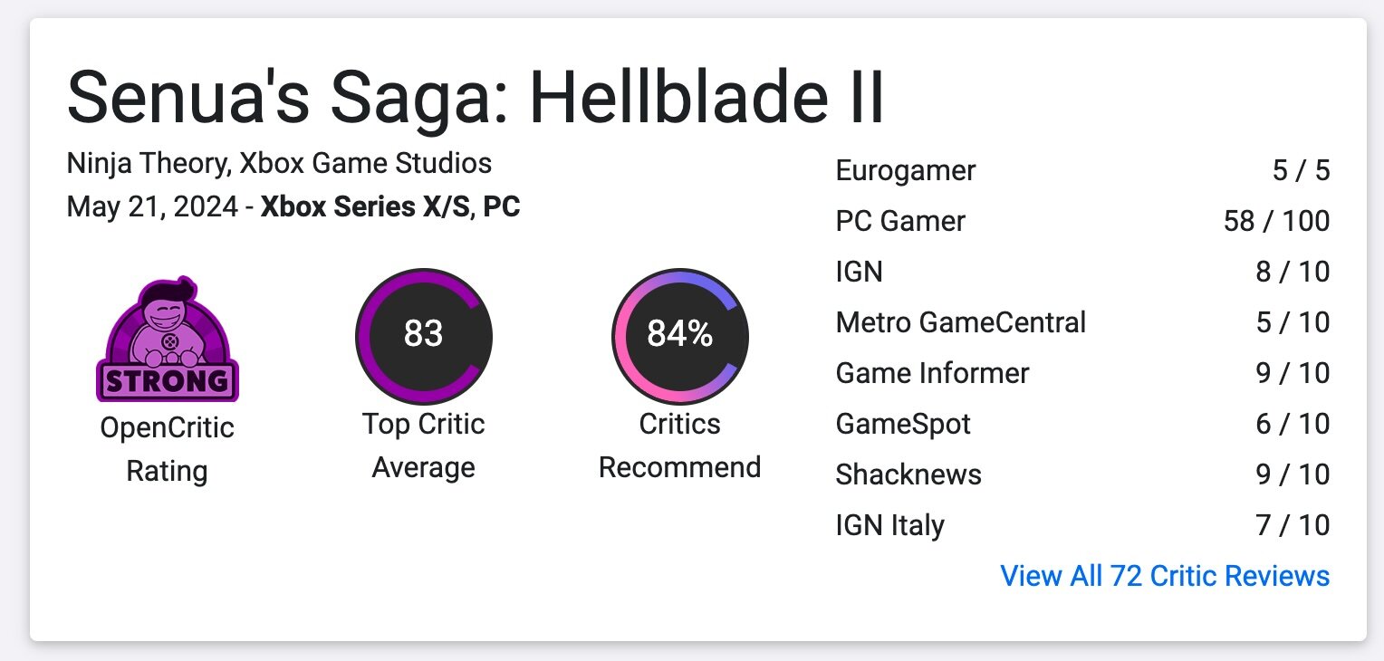Open the IGN Italy review
Image resolution: width=1384 pixels, height=661 pixels.
point(889,525)
